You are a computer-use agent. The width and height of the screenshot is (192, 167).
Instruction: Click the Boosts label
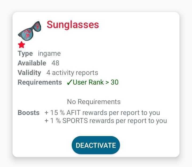point(29,113)
